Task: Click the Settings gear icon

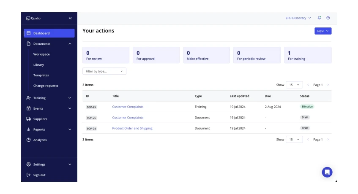Action: [29, 164]
